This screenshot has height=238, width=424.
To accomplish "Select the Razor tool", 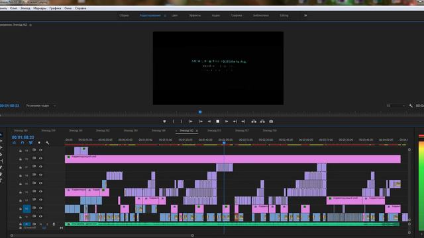I will 1,155.
